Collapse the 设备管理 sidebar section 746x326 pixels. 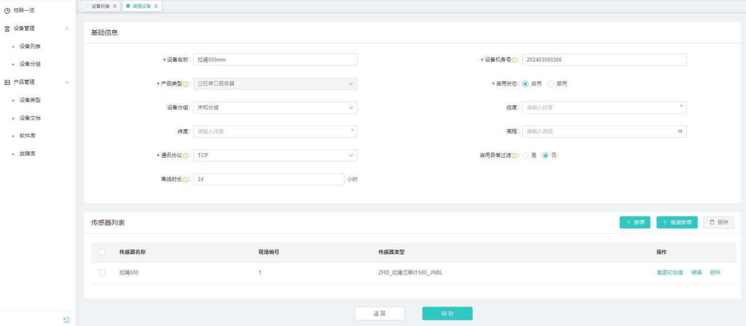point(67,29)
